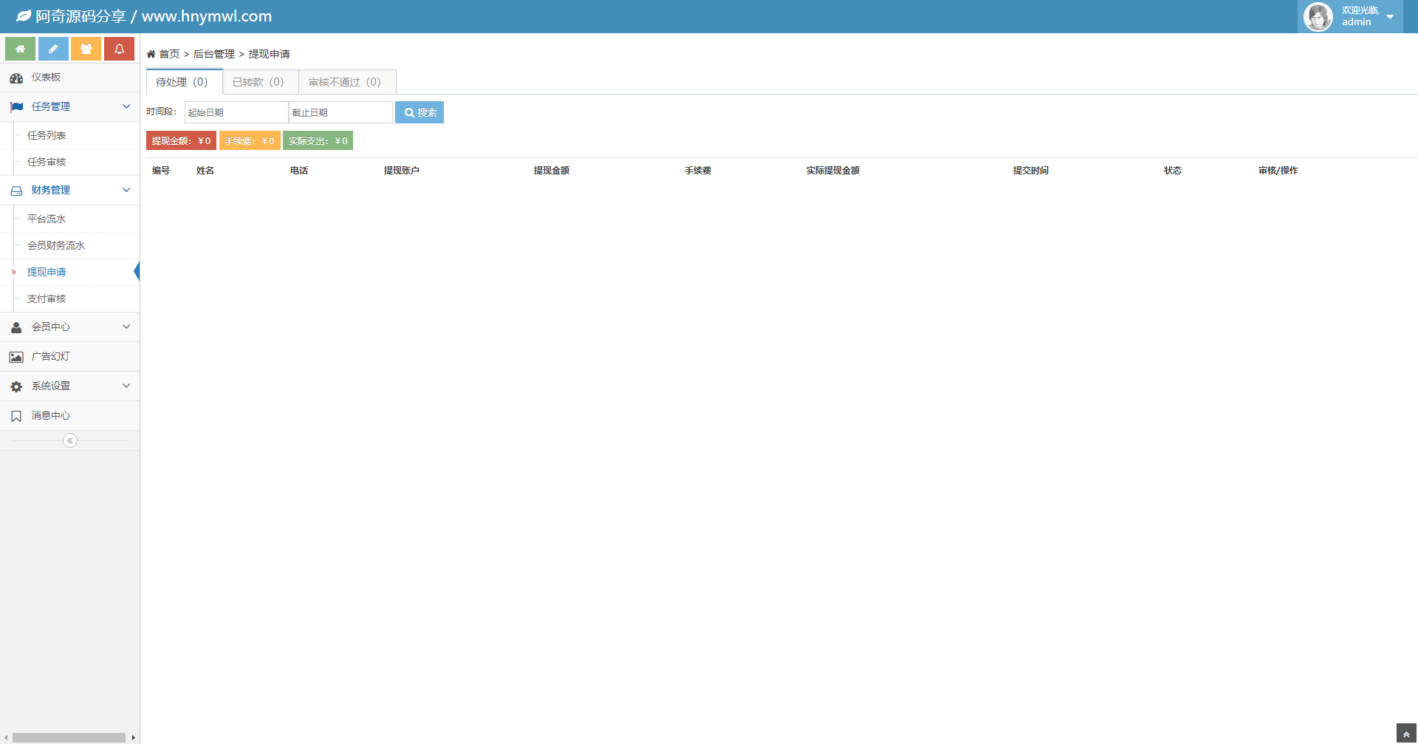Viewport: 1418px width, 744px height.
Task: Expand the 会员中心 menu section
Action: coord(126,327)
